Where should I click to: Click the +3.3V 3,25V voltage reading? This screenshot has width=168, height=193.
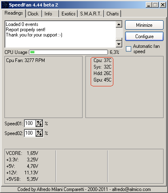pyautogui.click(x=22, y=160)
